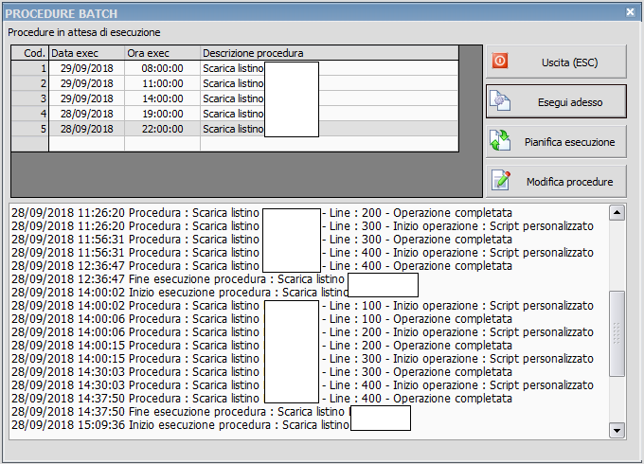Click log line 11:56:31 Line 400 Inizio operazione
Image resolution: width=644 pixels, height=464 pixels.
(302, 253)
